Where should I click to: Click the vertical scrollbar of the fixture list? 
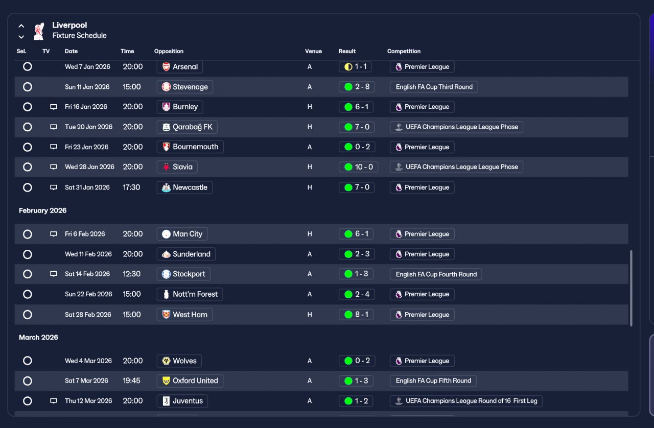coord(631,288)
